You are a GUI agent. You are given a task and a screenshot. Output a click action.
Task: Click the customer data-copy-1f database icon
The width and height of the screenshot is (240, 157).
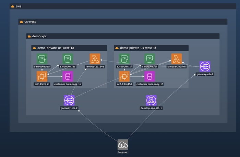(x=150, y=76)
